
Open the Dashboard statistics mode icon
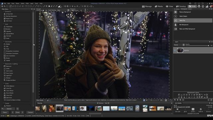point(207,6)
